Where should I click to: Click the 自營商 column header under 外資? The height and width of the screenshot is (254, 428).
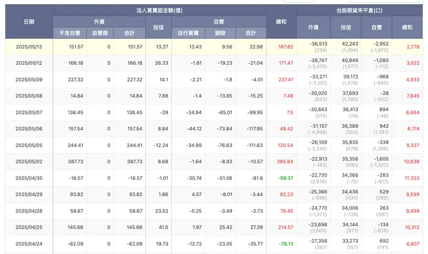100,33
